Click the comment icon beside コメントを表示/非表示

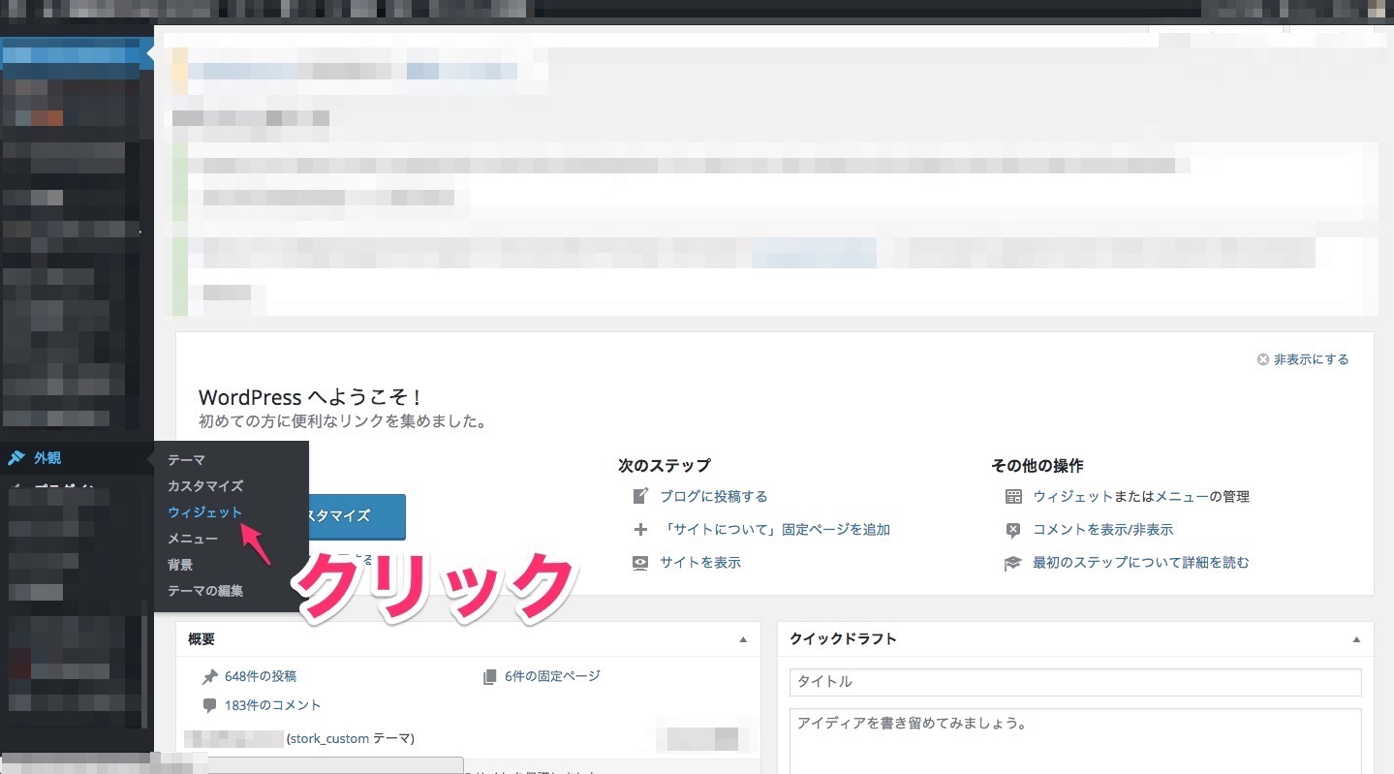1013,530
